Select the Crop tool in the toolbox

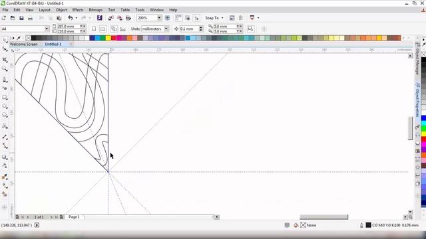(x=5, y=60)
